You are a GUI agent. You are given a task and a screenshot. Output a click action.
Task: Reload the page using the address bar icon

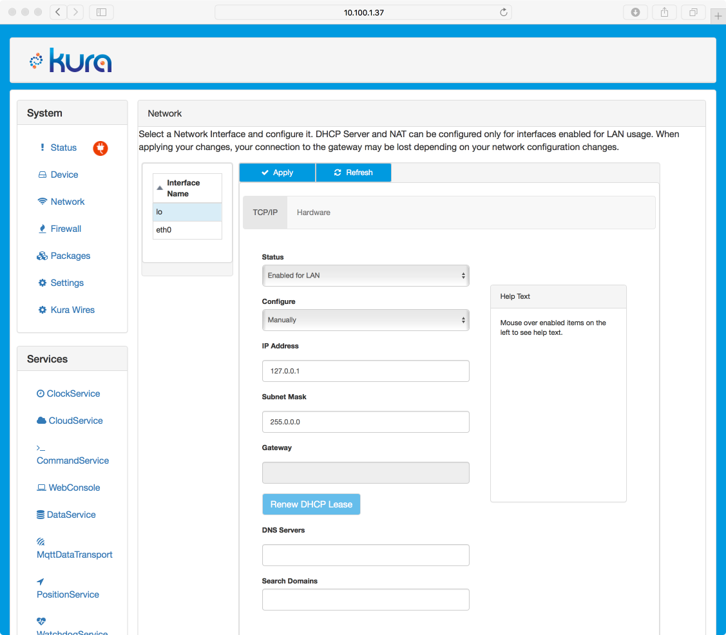click(x=503, y=12)
